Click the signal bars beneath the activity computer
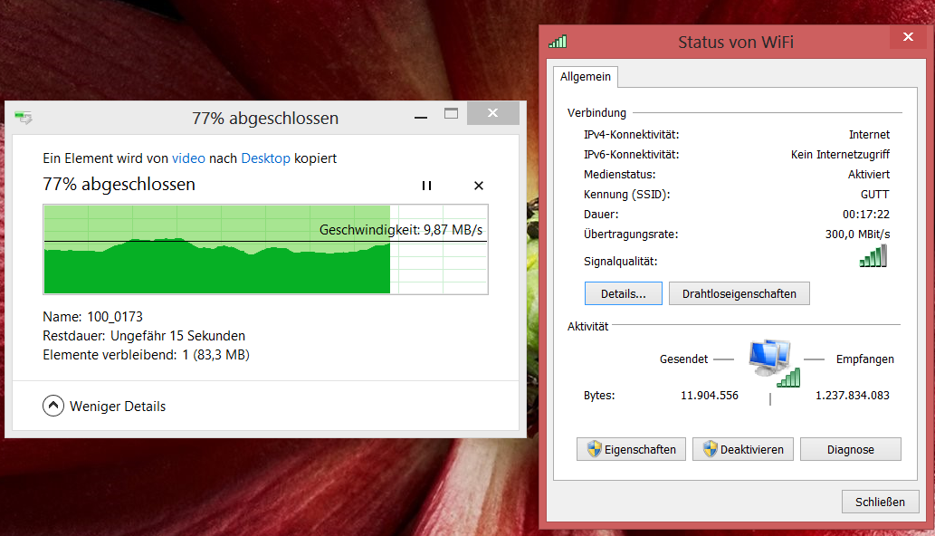This screenshot has height=536, width=935. pyautogui.click(x=787, y=379)
